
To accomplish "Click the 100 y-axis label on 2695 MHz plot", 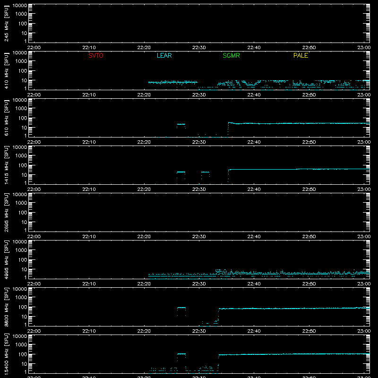I will pyautogui.click(x=23, y=213).
